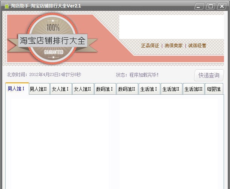
Task: Click the green shopping bag app icon
Action: [7, 6]
